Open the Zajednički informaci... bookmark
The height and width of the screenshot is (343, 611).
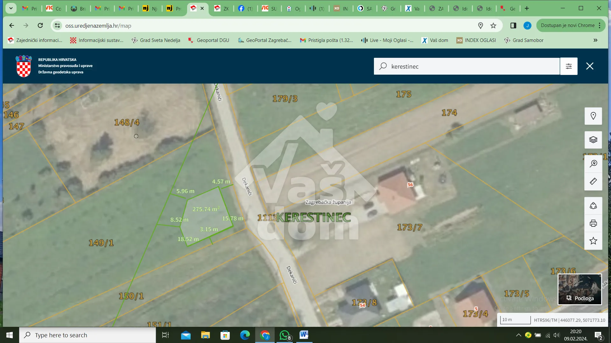(x=35, y=40)
